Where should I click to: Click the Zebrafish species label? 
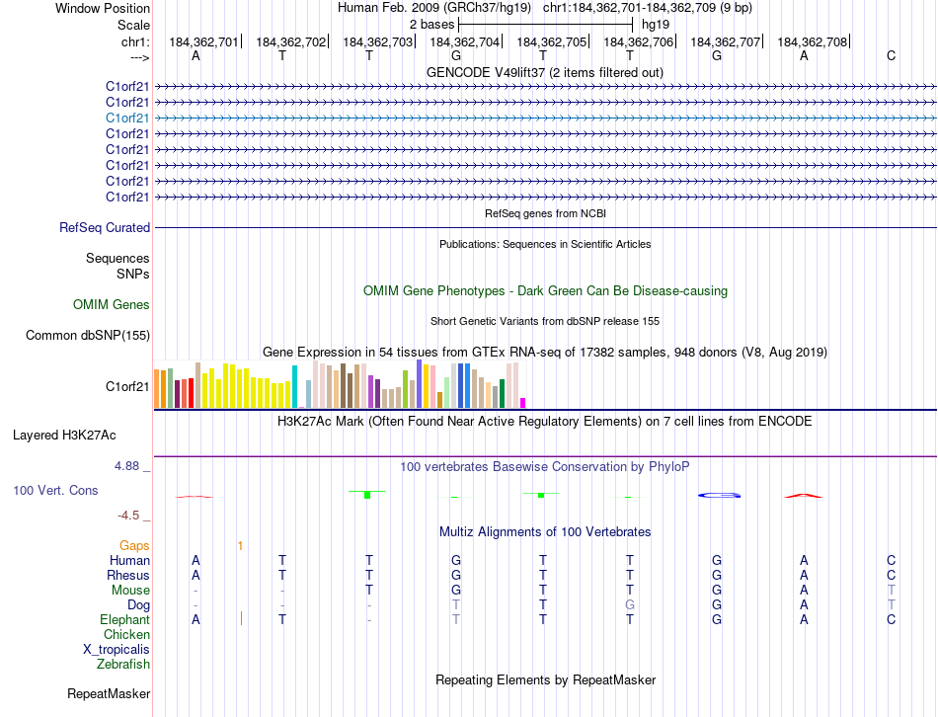[123, 665]
